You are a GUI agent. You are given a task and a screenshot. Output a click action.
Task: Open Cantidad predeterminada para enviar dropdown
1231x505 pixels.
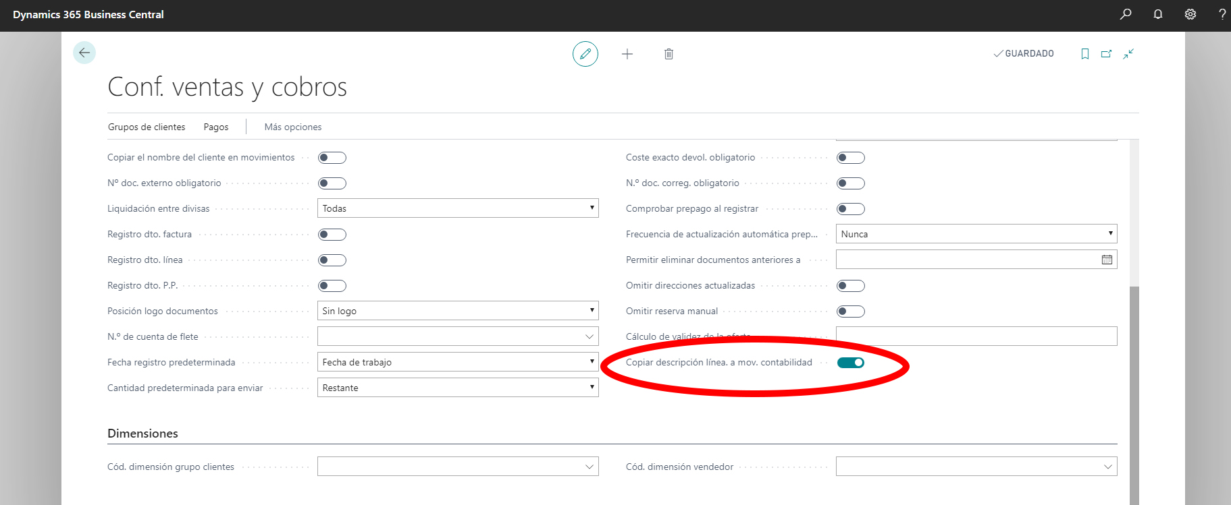[x=458, y=388]
